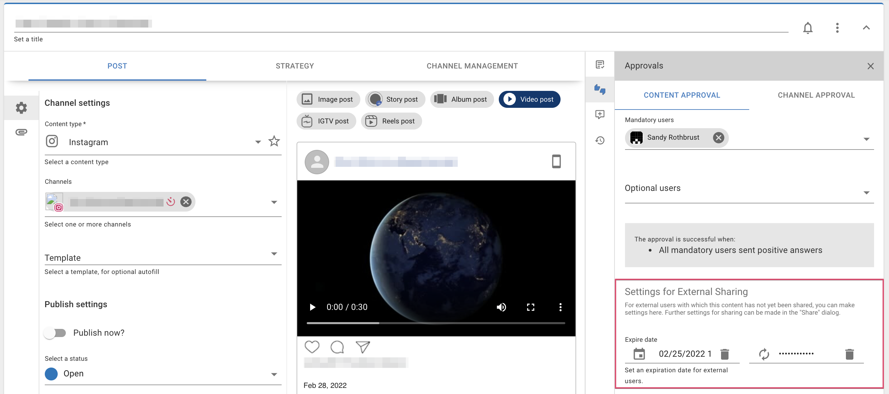
Task: Open attachments paperclip icon in sidebar
Action: [x=21, y=132]
